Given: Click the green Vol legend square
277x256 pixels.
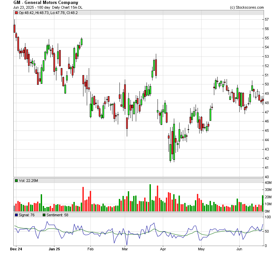Looking at the screenshot, I should tap(16, 181).
